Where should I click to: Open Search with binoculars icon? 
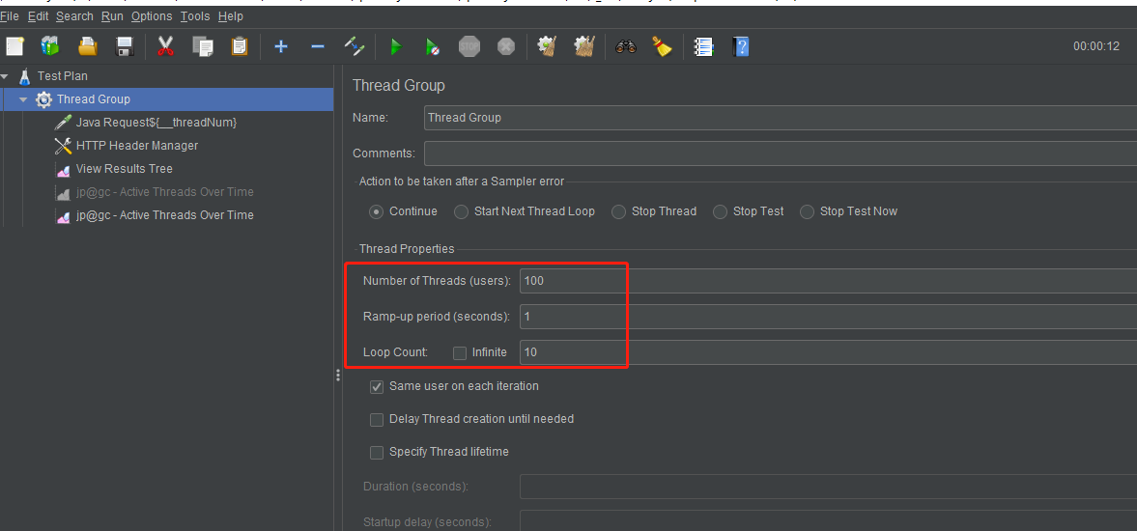pos(625,47)
